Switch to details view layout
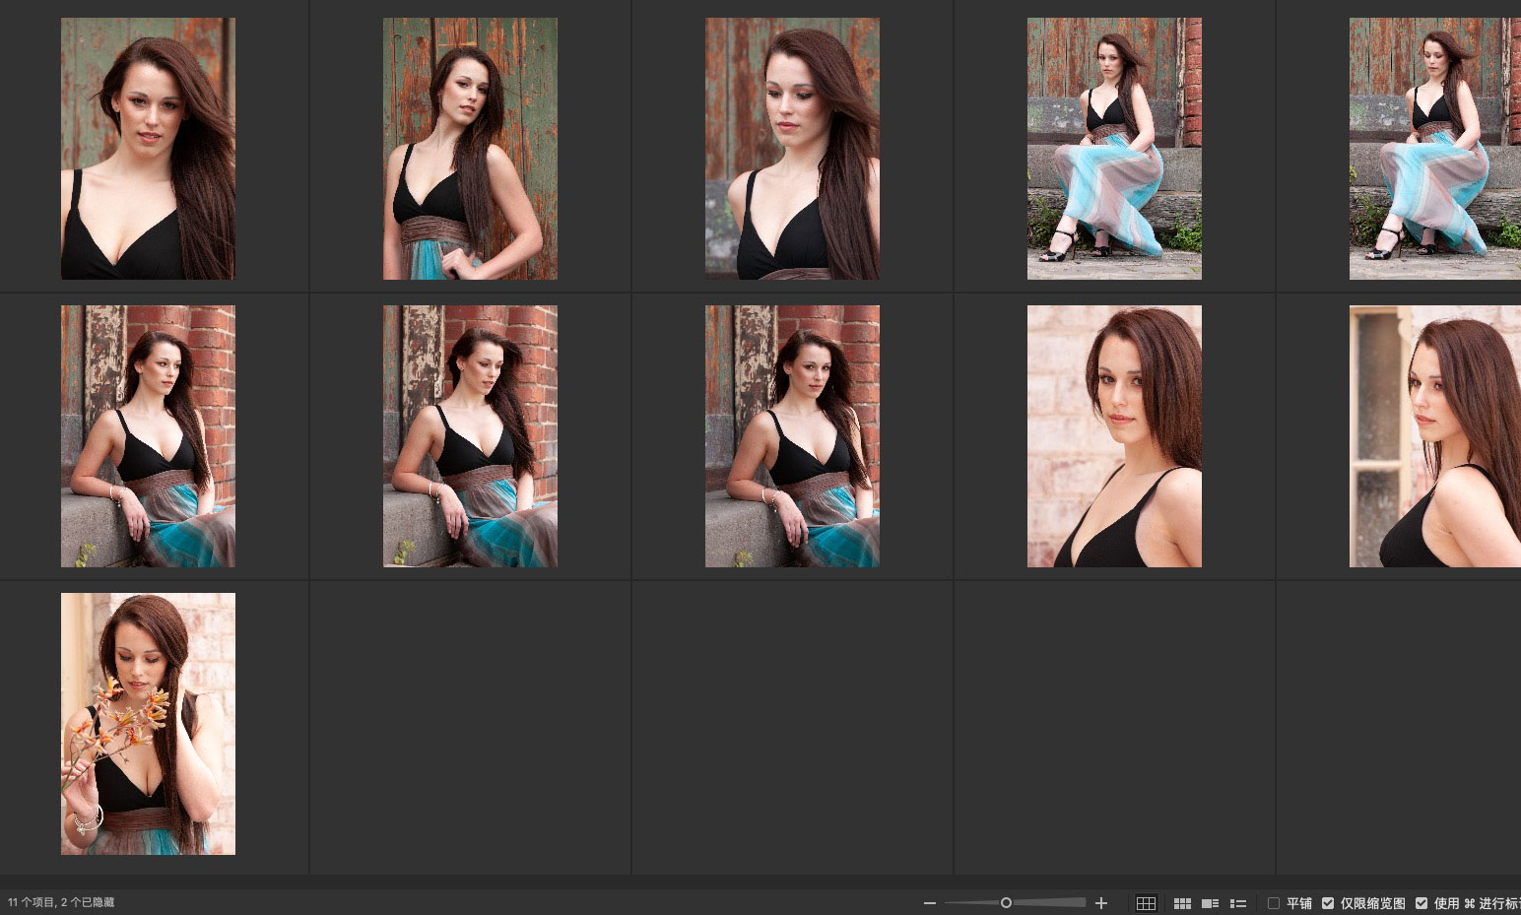The height and width of the screenshot is (915, 1521). (1211, 903)
